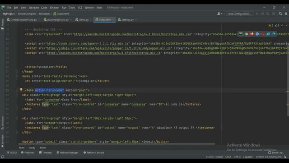The image size is (289, 163).
Task: Click cursor position 21:28 in status bar
Action: 214,157
